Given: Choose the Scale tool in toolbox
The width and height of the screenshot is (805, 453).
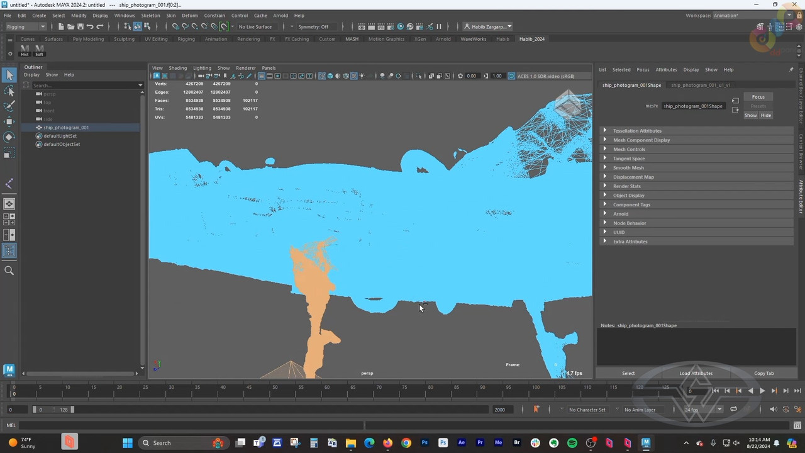Looking at the screenshot, I should pyautogui.click(x=9, y=152).
